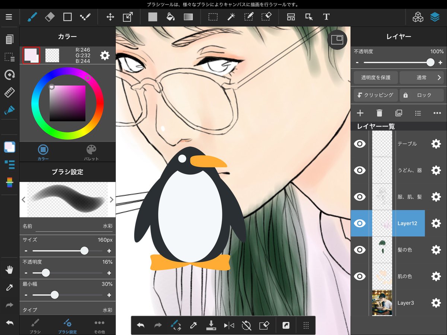The height and width of the screenshot is (335, 447).
Task: Select the rectangle Shape tool
Action: (67, 17)
